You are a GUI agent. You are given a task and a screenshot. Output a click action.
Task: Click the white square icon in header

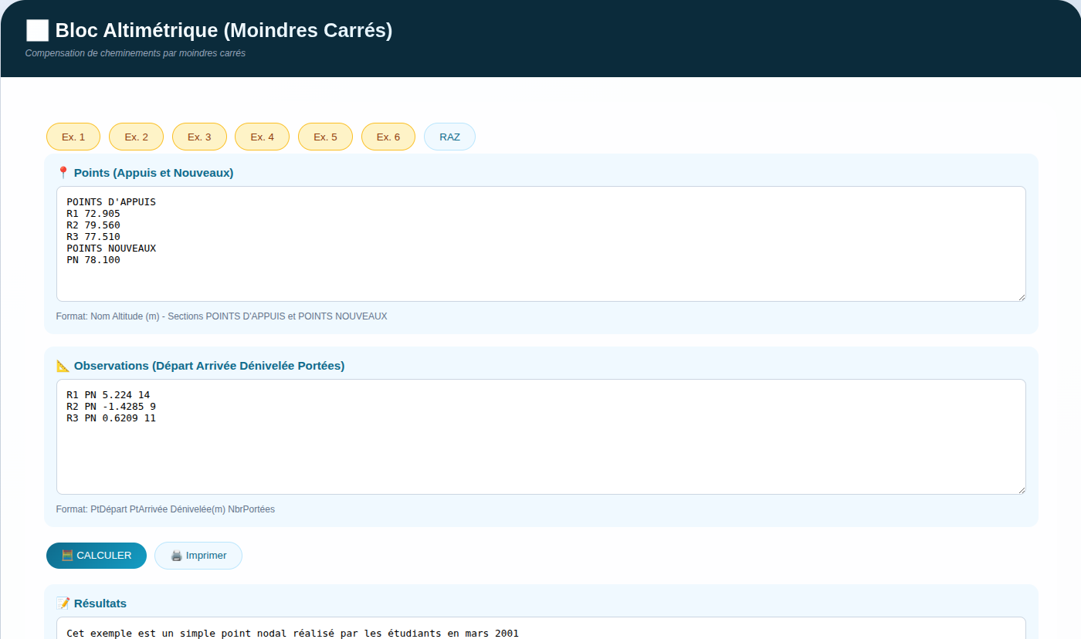37,31
